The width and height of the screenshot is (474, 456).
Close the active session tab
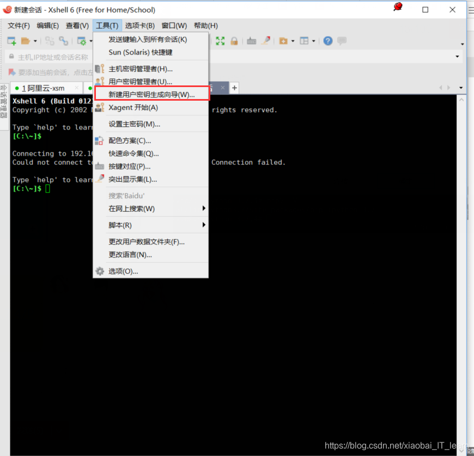(223, 88)
